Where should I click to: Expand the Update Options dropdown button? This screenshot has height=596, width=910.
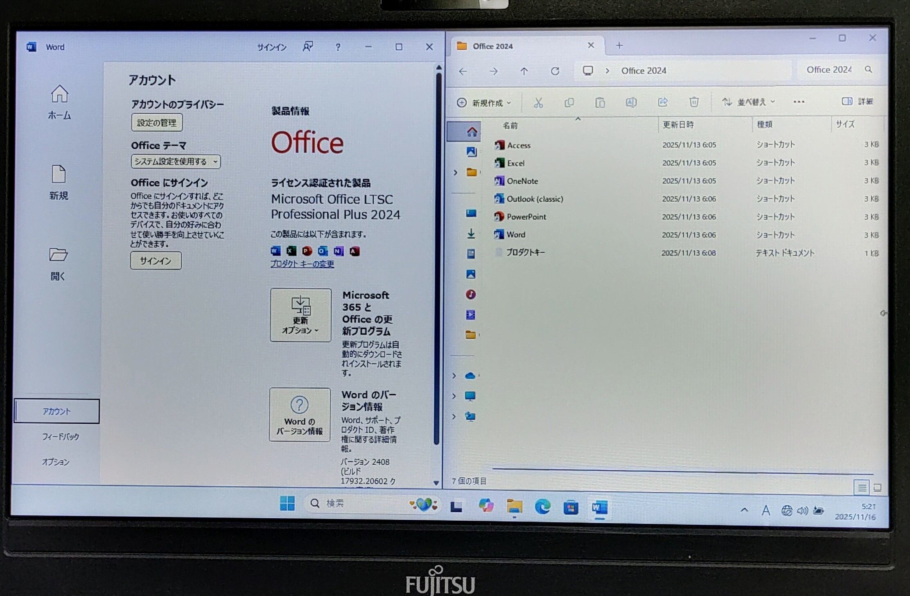(x=300, y=315)
